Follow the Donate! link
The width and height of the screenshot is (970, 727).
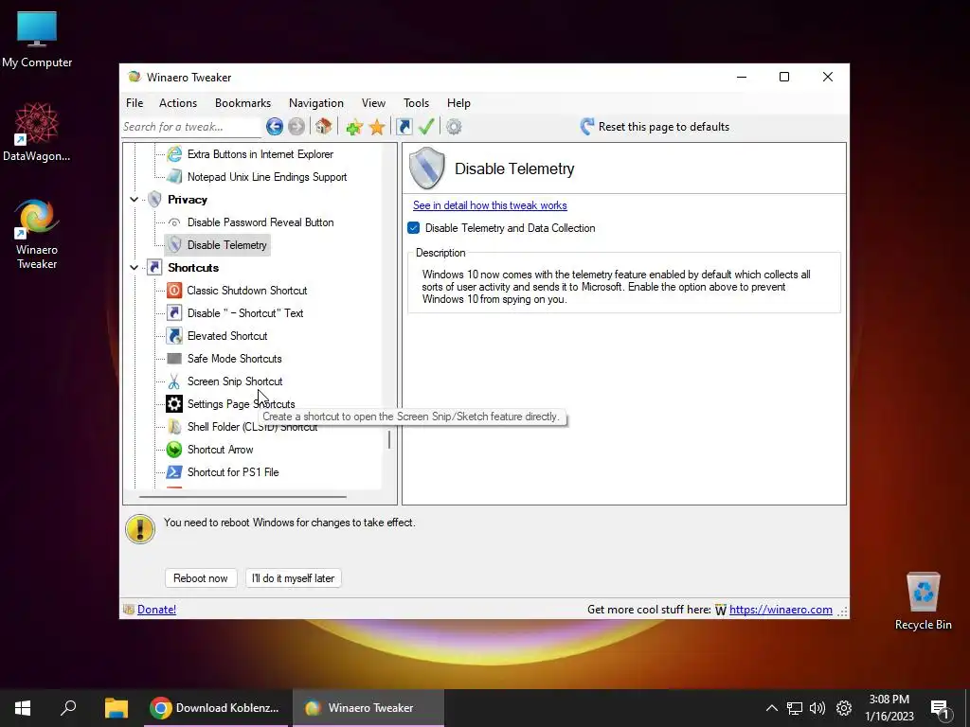[156, 610]
